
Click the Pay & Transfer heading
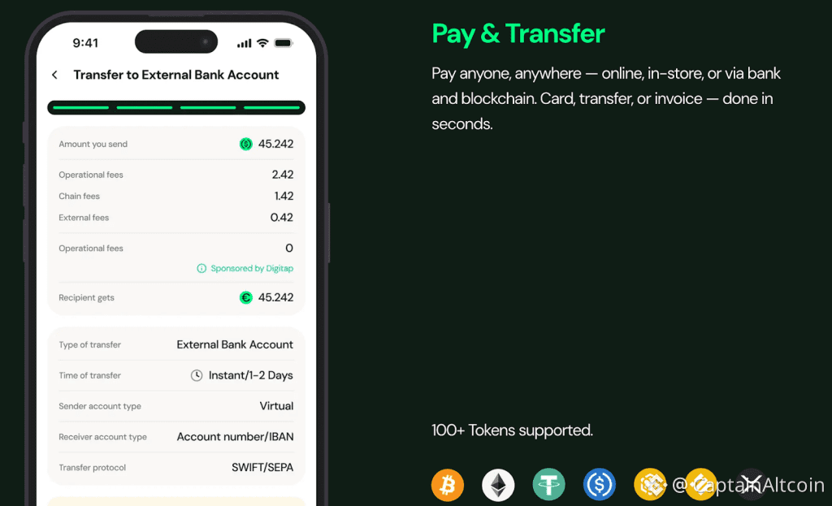[x=518, y=33]
